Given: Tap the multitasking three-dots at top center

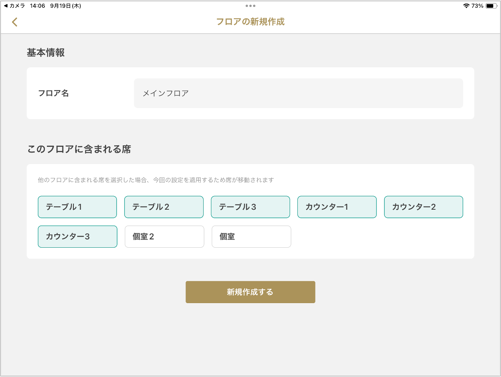Looking at the screenshot, I should [250, 6].
